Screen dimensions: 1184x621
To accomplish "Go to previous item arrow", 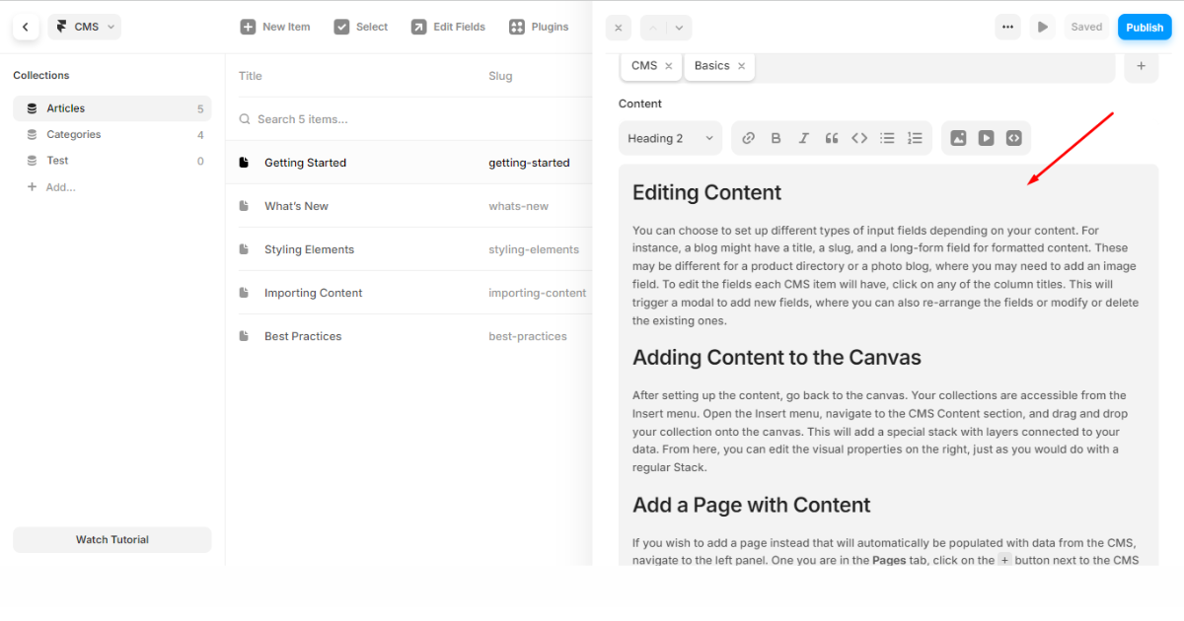I will pos(653,28).
